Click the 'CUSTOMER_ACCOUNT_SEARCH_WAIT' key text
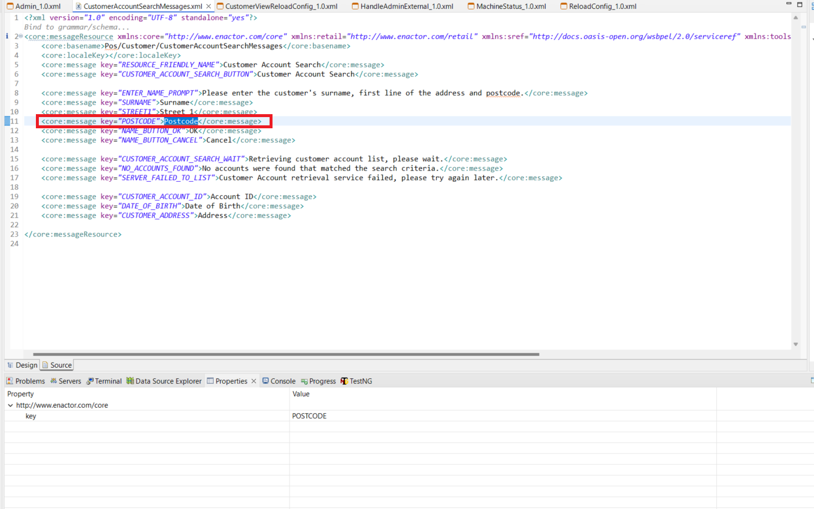Screen dimensions: 814x509 tap(181, 159)
